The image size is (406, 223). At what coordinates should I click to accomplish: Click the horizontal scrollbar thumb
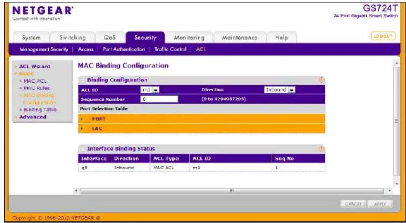[232, 191]
